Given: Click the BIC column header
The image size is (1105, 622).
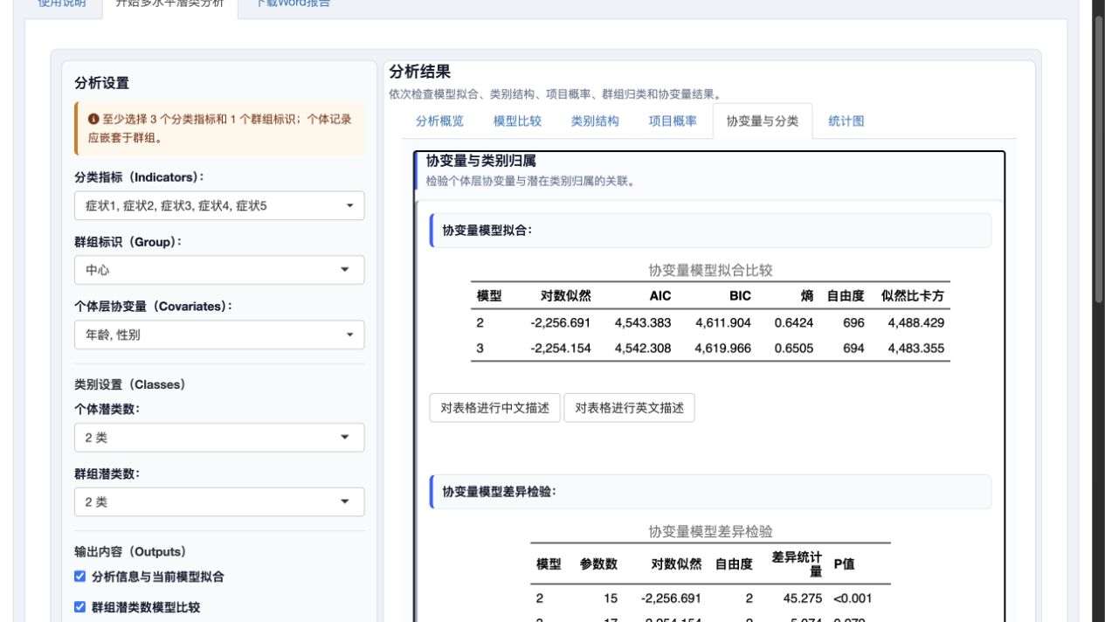Looking at the screenshot, I should click(740, 296).
